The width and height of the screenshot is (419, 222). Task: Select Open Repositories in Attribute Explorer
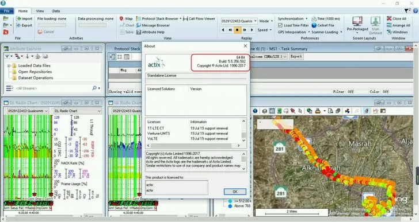coord(35,72)
